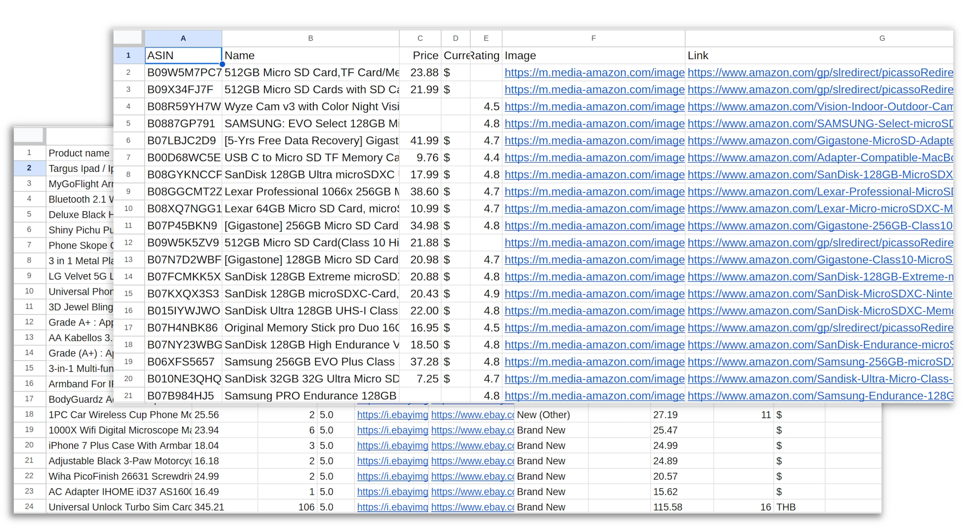Open the Gigastone-256GB-Class10 Amazon link
Image resolution: width=971 pixels, height=528 pixels.
click(x=820, y=225)
